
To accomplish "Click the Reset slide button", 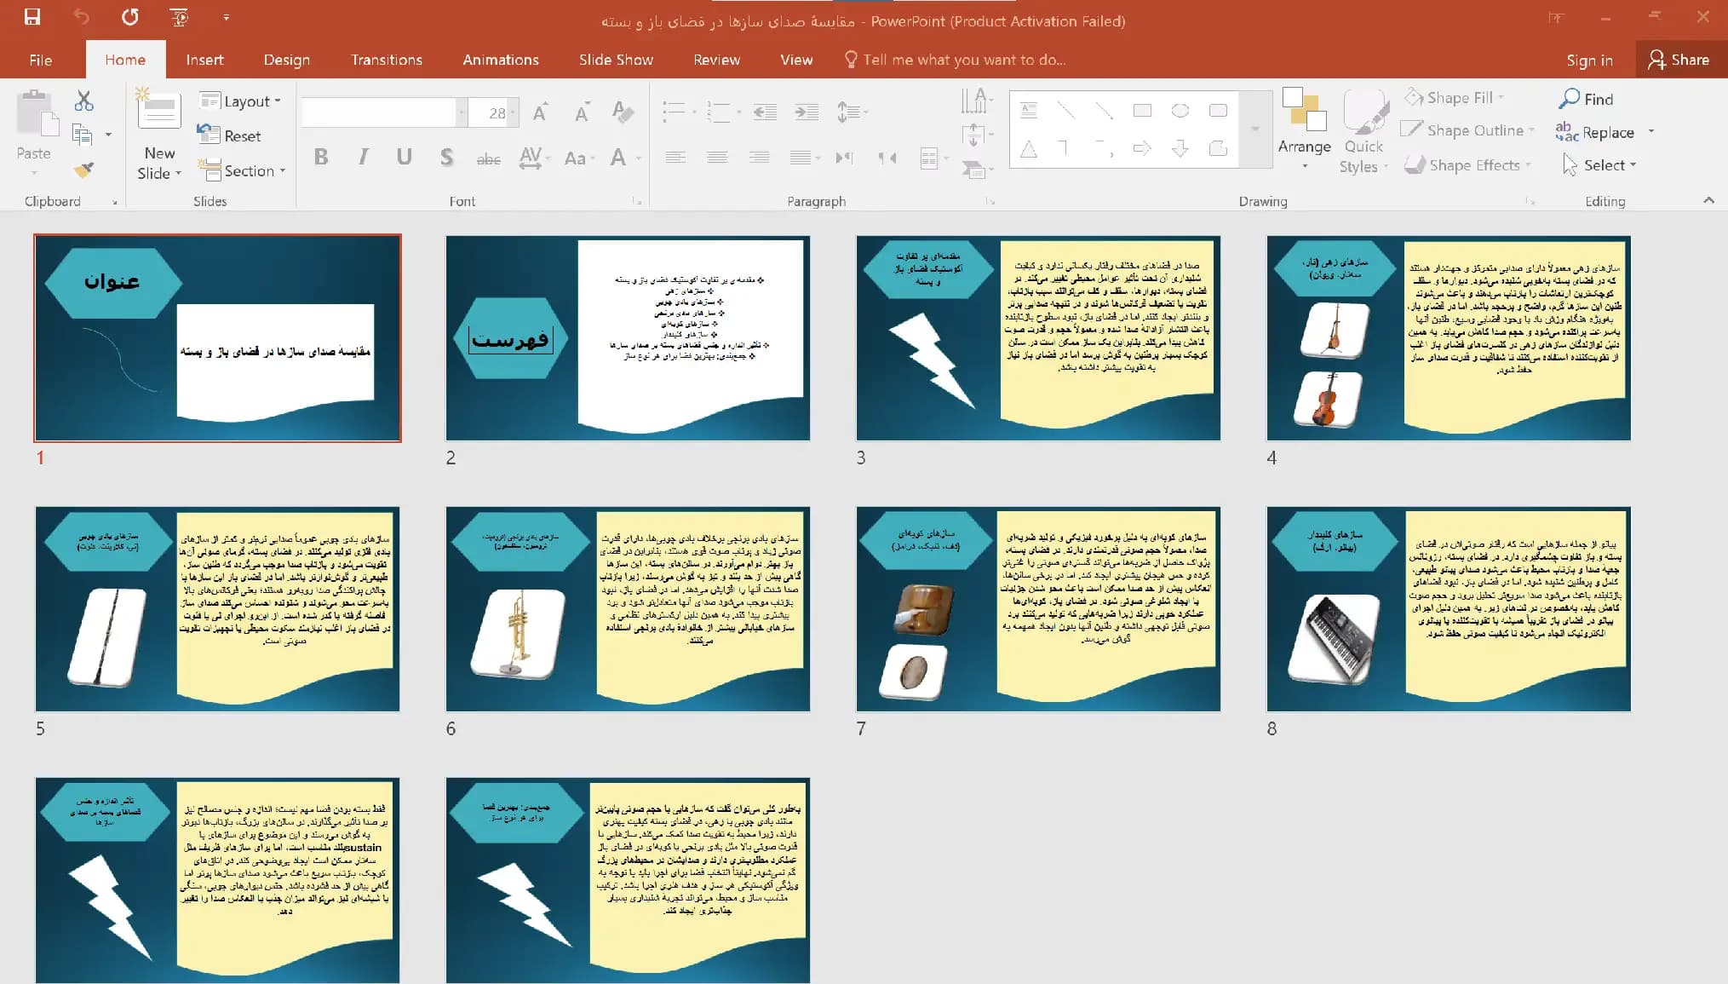I will (x=229, y=135).
